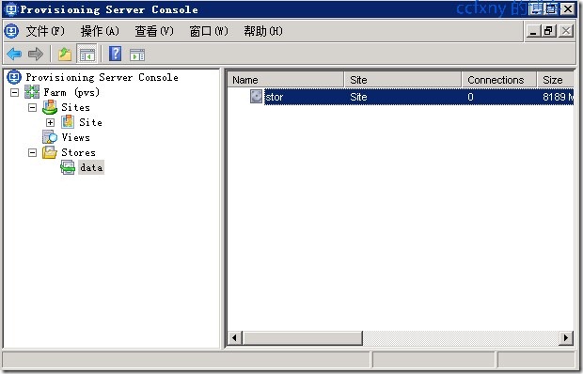This screenshot has height=374, width=583.
Task: Click the horizontal scrollbar right arrow
Action: point(566,338)
